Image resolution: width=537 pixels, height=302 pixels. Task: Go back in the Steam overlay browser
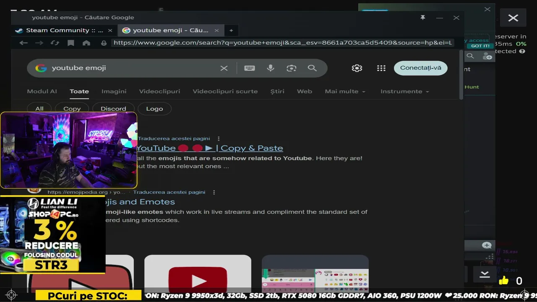click(x=23, y=43)
